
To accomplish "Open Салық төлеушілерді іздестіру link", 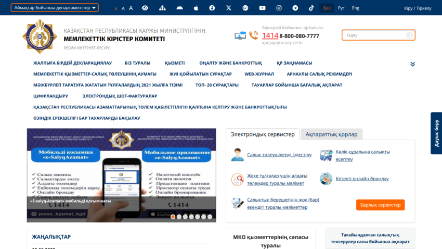I will click(x=279, y=155).
